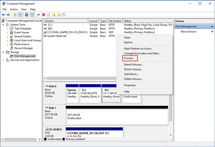Viewport: 215px width, 147px height.
Task: Click the checkmark properties page icon
Action: (49, 15)
